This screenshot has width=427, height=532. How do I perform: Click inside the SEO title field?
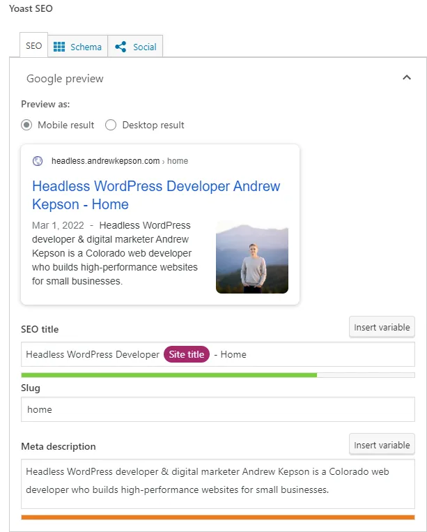218,354
